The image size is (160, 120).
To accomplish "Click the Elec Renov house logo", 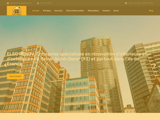I will pos(17,10).
